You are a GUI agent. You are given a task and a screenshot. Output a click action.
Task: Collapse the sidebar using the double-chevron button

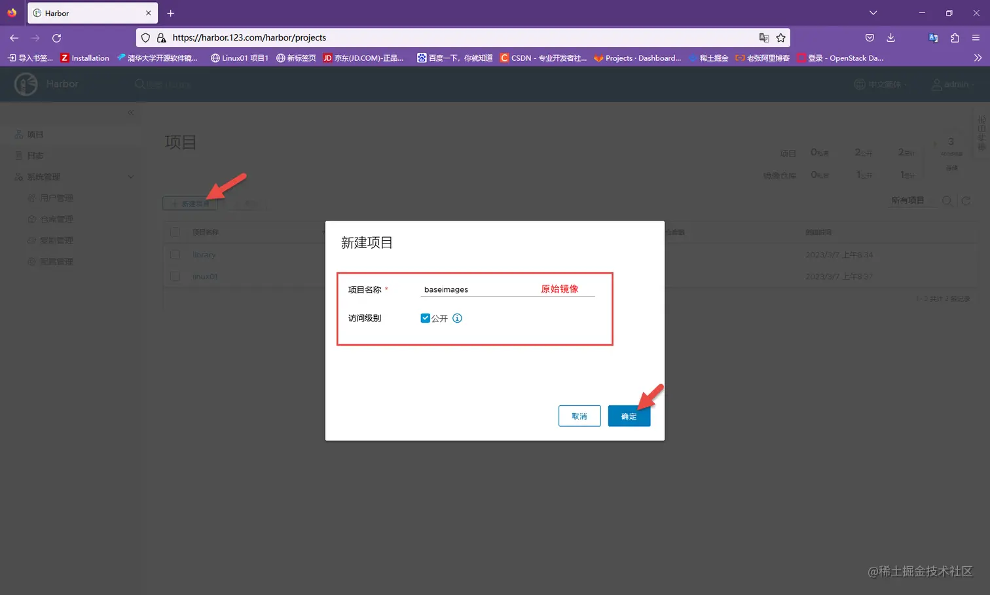click(x=130, y=113)
